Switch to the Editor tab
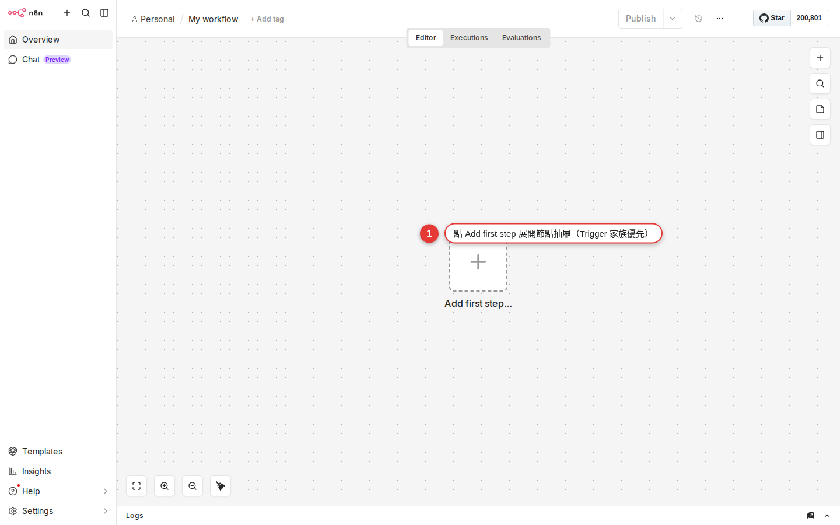 [x=426, y=38]
